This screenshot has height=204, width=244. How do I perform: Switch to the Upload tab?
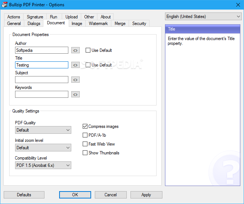coord(71,17)
